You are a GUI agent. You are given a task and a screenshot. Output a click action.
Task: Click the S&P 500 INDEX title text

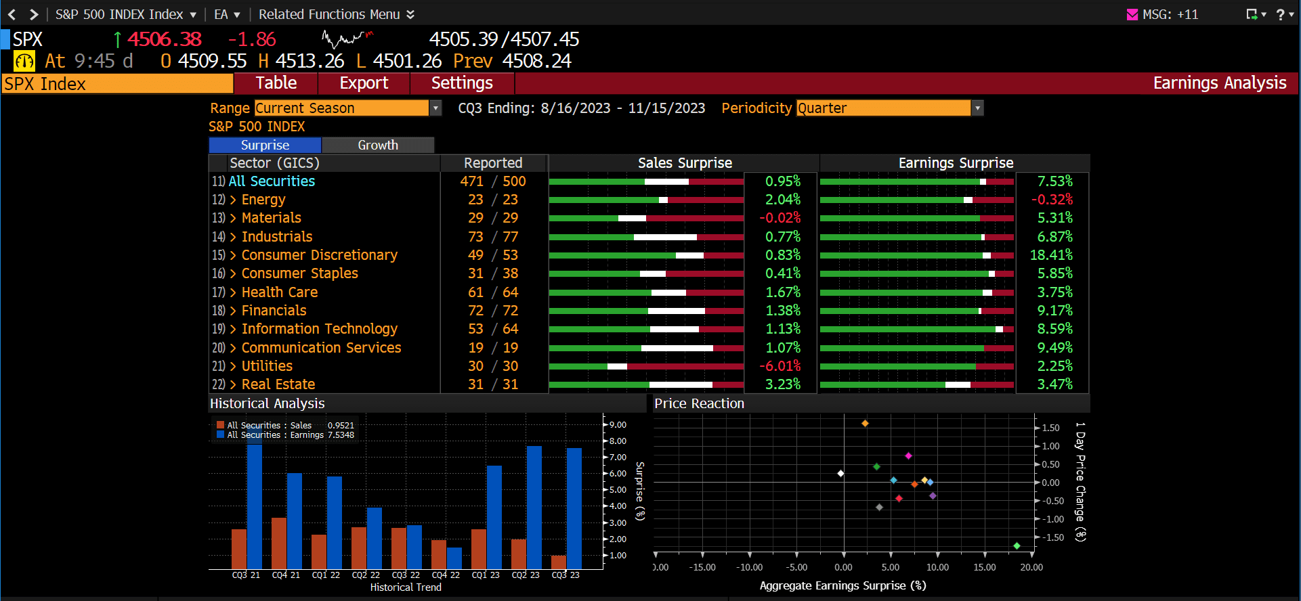(x=257, y=127)
